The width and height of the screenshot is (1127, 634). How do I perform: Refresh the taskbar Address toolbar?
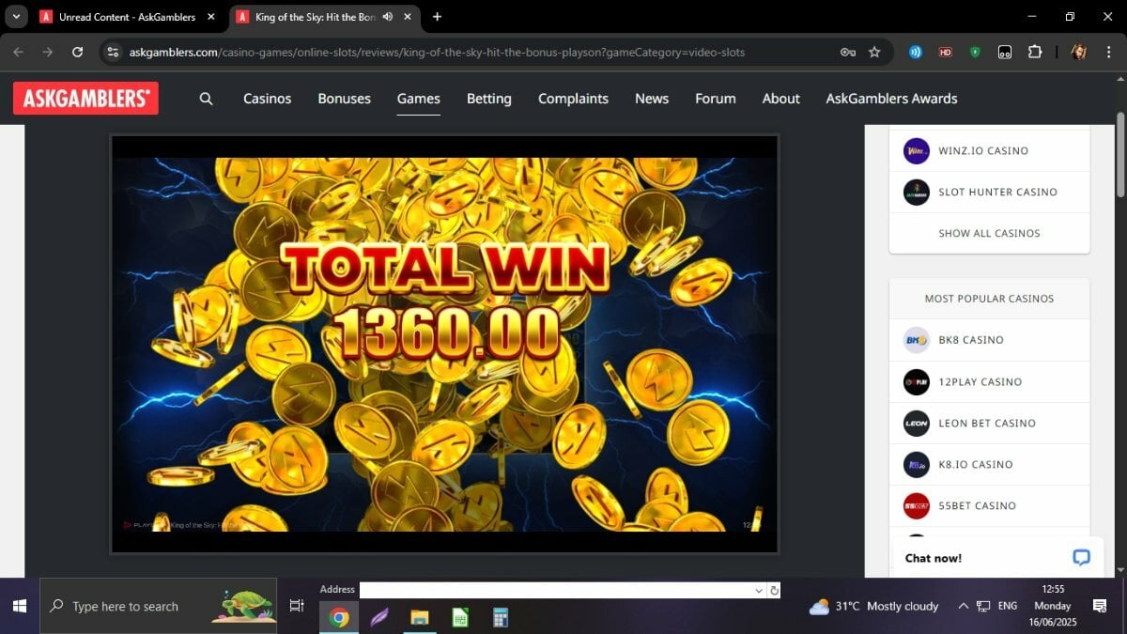[x=774, y=590]
